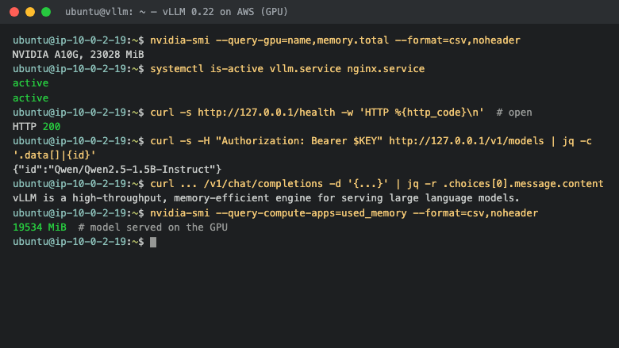Click the yellow minimize window button
The image size is (619, 348).
[30, 12]
